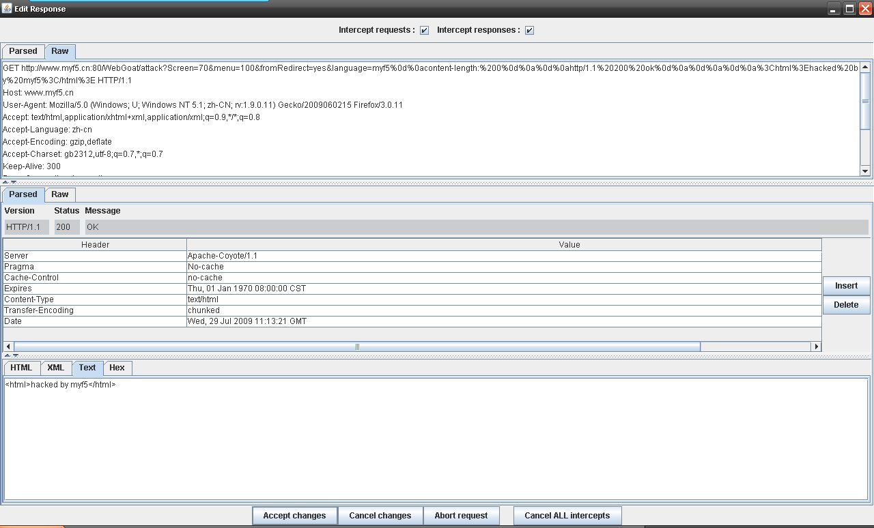Select the 'No-cache' value for Pragma
Viewport: 874px width, 528px height.
click(x=504, y=267)
